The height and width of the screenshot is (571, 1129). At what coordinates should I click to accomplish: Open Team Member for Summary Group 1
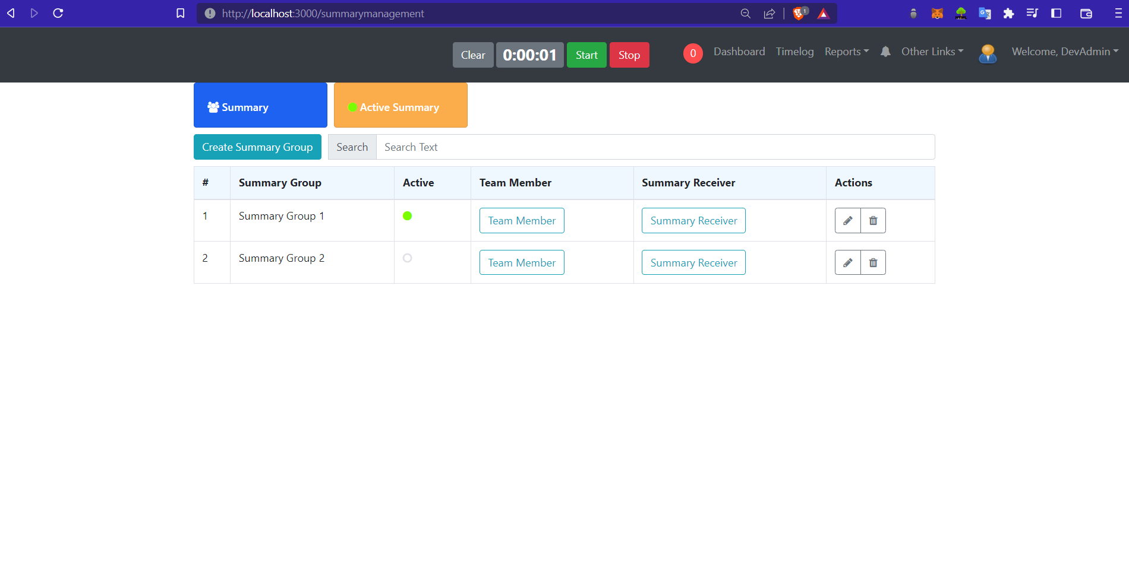(522, 221)
